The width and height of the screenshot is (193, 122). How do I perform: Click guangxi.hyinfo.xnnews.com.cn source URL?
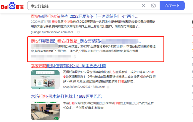pyautogui.click(x=53, y=32)
